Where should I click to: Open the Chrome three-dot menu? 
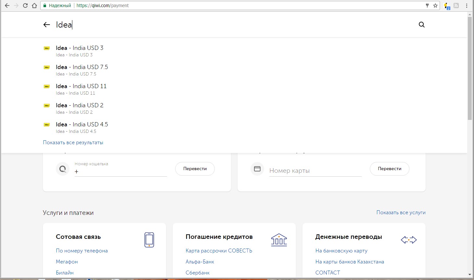[467, 6]
